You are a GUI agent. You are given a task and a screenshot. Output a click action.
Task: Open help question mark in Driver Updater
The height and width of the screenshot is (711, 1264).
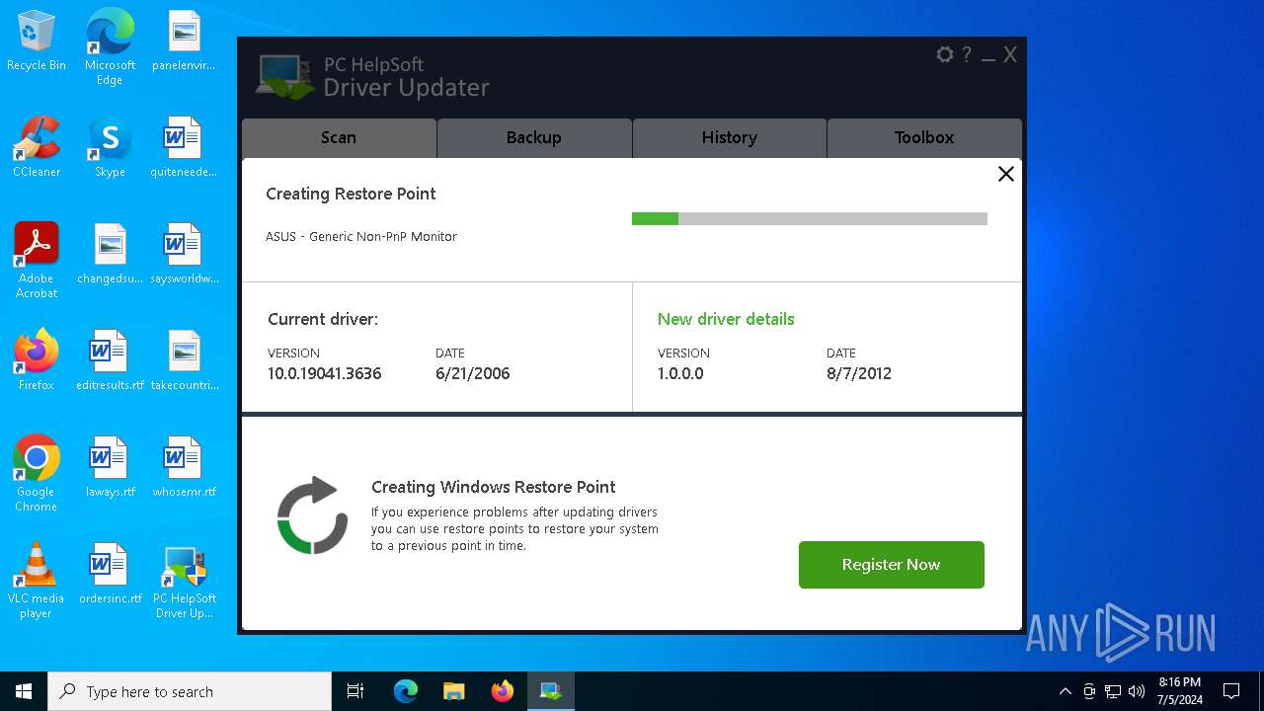[x=967, y=55]
